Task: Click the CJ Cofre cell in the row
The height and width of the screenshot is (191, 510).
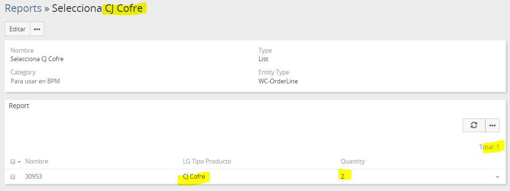Action: (194, 177)
